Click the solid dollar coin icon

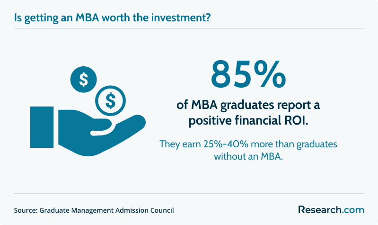(x=83, y=80)
